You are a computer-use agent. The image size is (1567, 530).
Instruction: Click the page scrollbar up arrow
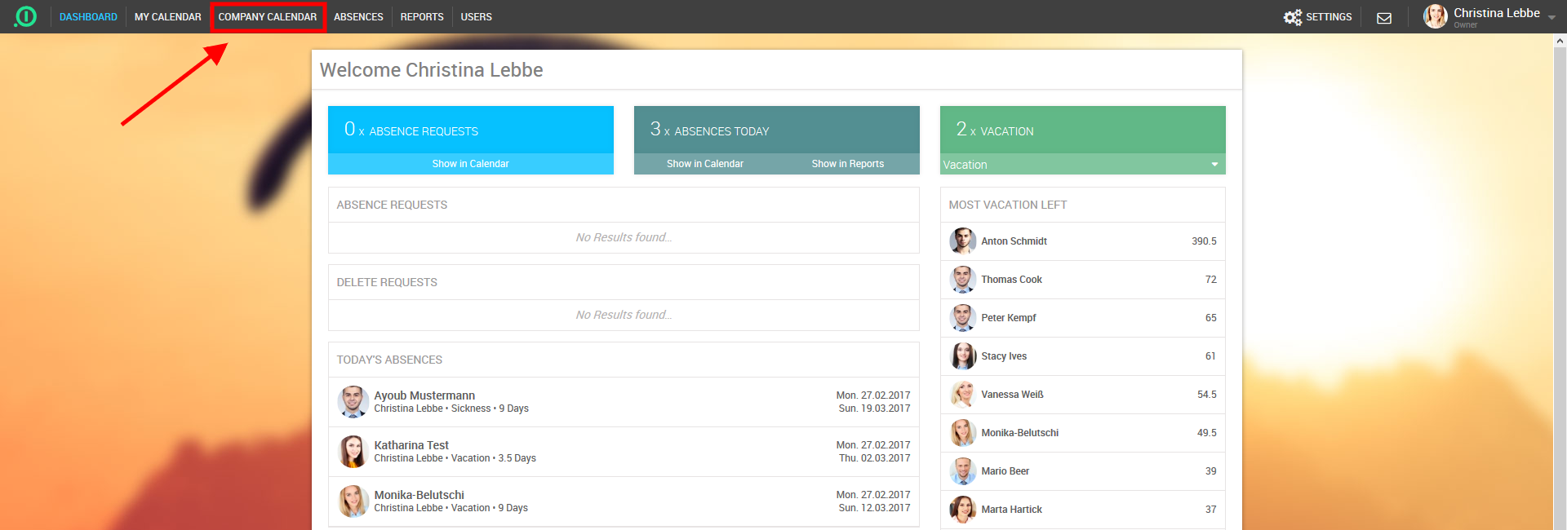point(1560,40)
